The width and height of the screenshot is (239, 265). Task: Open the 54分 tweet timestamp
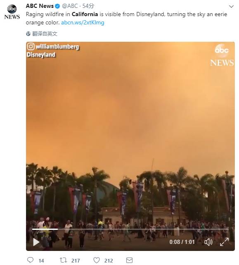tap(88, 6)
